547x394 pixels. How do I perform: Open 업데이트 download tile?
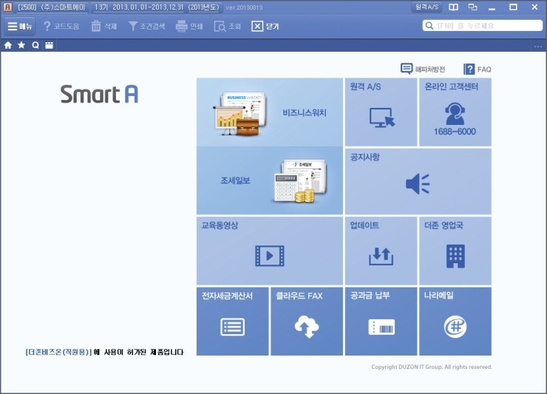(x=381, y=251)
